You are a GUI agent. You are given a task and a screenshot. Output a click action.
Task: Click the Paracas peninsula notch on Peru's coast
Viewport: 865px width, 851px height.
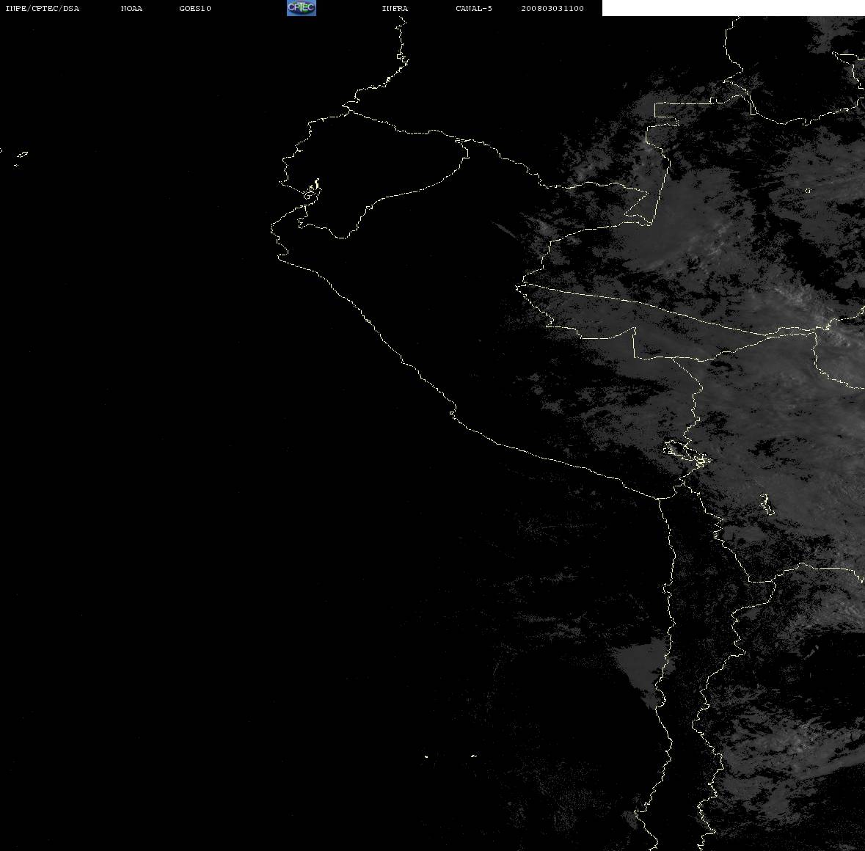[453, 412]
